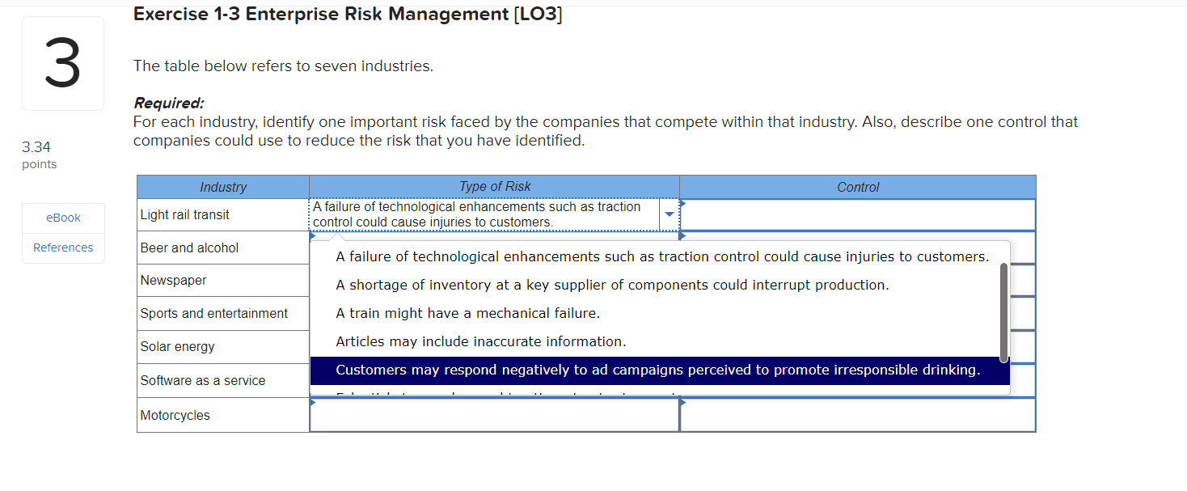This screenshot has height=491, width=1187.
Task: Select the inaccurate articles risk option
Action: 480,341
